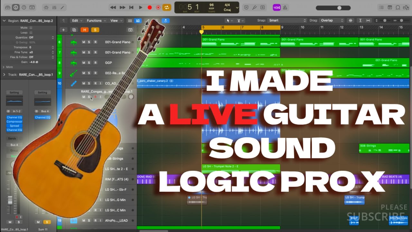Image resolution: width=412 pixels, height=232 pixels.
Task: Mute track 6 001-Grand Piano
Action: [84, 42]
